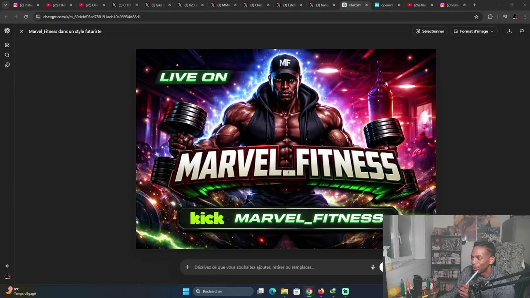Switch to the '(3) Chief' X tab
The height and width of the screenshot is (298, 530).
point(256,5)
